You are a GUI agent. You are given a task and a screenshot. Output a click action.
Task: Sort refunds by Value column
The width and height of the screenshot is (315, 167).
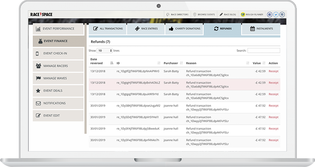click(x=257, y=63)
